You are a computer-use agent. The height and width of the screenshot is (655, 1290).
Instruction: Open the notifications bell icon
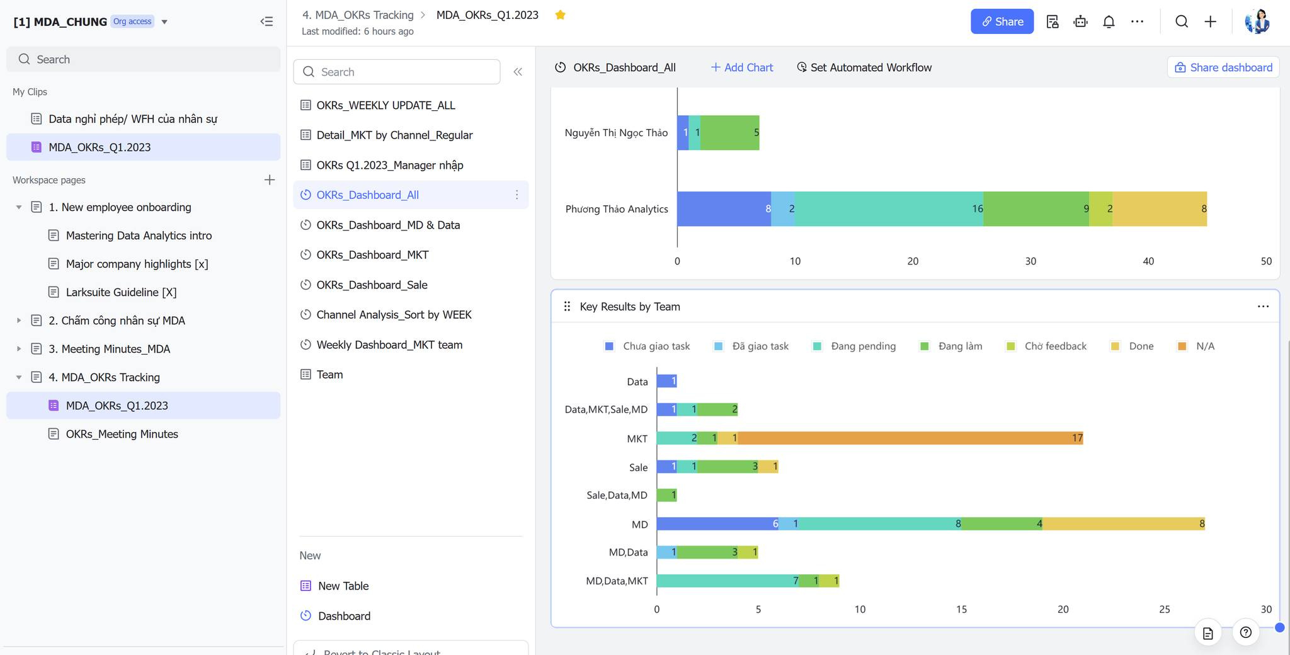pyautogui.click(x=1109, y=21)
